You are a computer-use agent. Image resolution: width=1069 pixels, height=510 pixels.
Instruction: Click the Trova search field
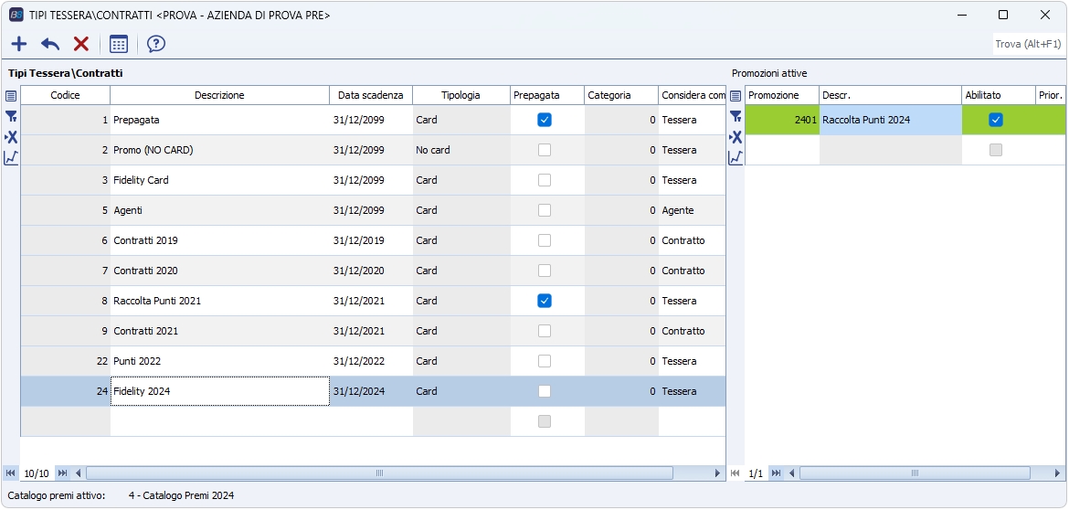[x=1028, y=44]
